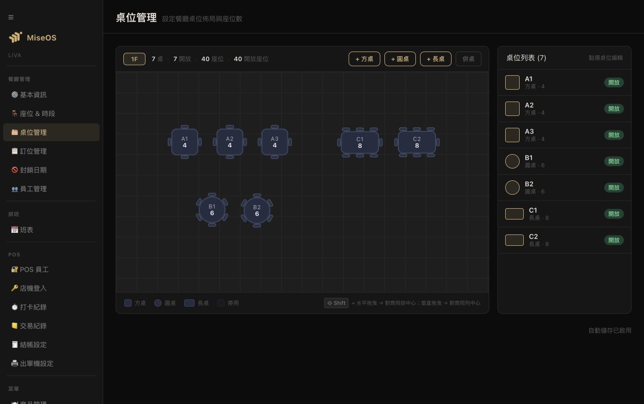Viewport: 644px width, 404px height.
Task: Click the Shift key hint badge
Action: pyautogui.click(x=336, y=303)
